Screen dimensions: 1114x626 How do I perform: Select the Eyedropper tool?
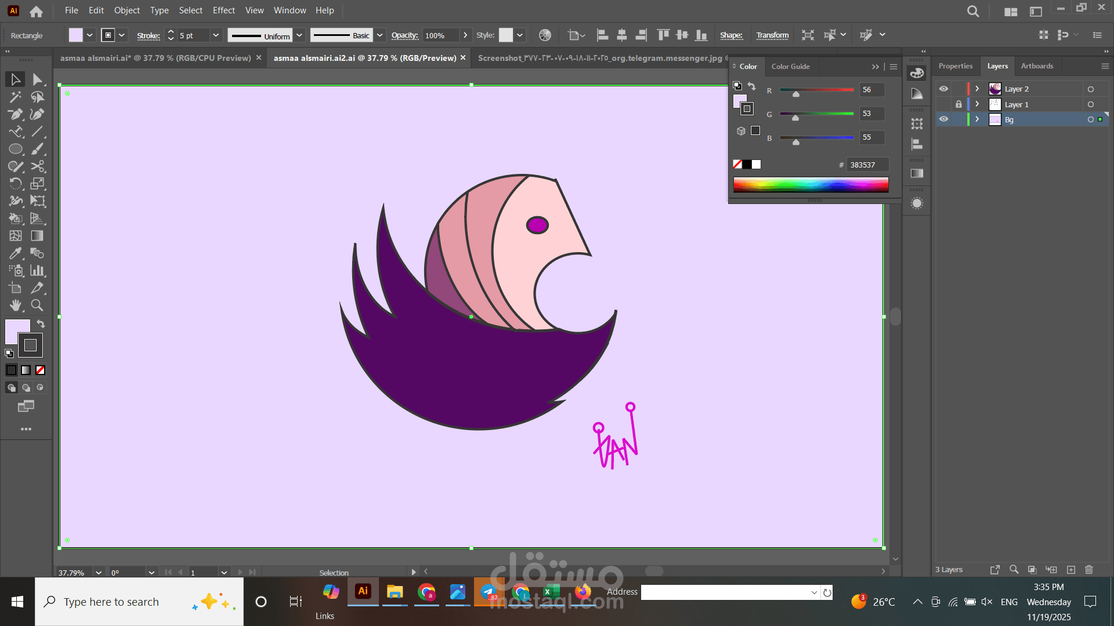15,253
